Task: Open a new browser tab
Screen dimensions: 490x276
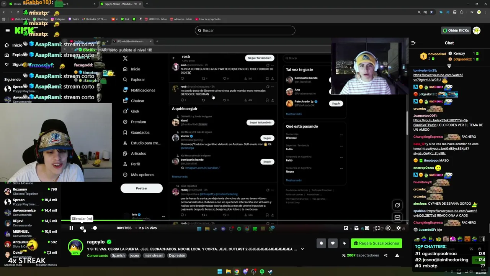Action: (x=147, y=4)
